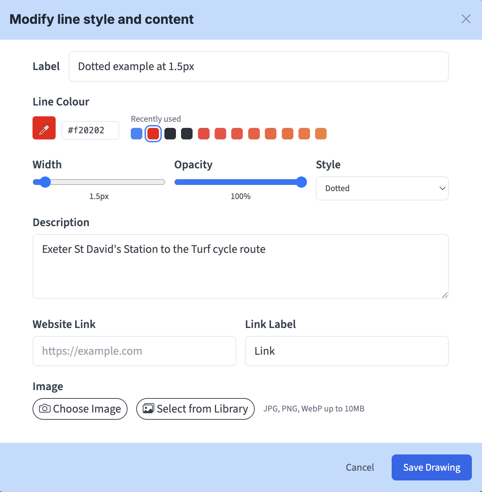
Task: Grab the Description textarea resize handle
Action: [445, 295]
